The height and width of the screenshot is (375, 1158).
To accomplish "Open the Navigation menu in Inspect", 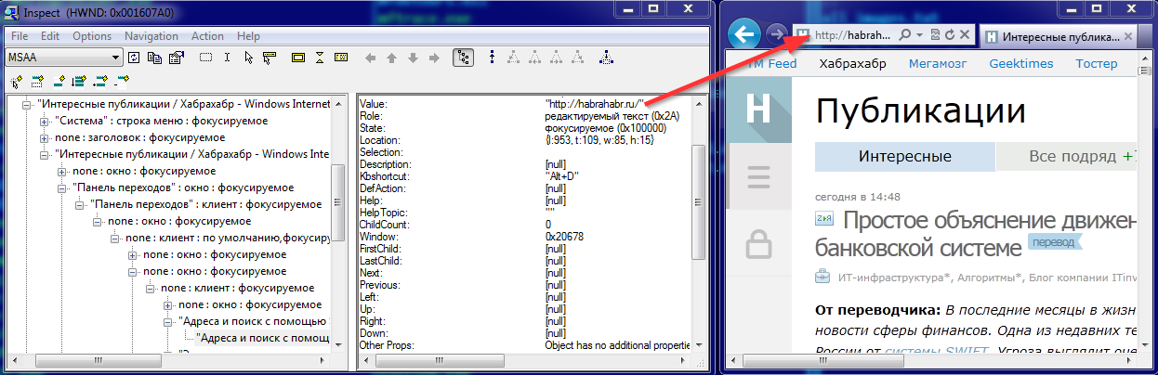I will [x=151, y=36].
